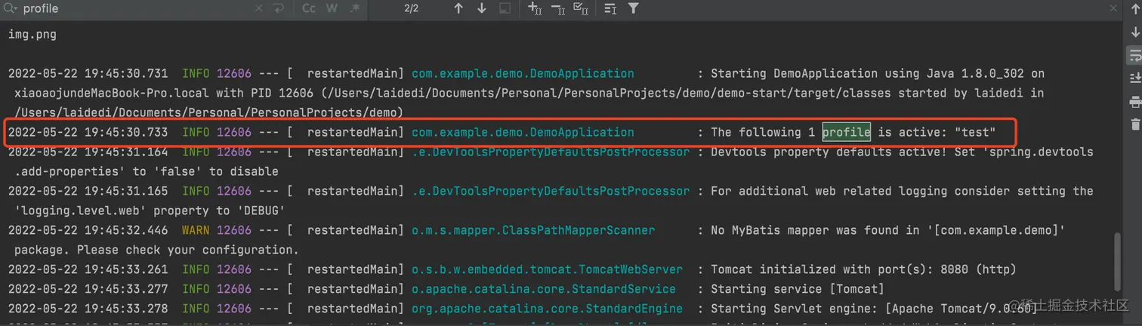Click the highlighted 'profile' match

[846, 132]
